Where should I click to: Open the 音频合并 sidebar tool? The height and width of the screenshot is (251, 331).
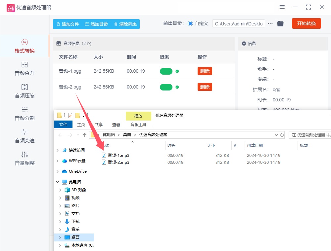pos(24,69)
